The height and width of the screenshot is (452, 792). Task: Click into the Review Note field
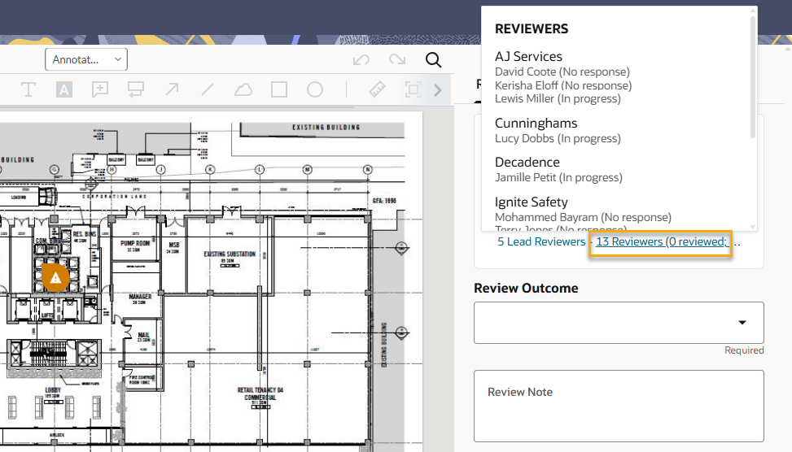pyautogui.click(x=619, y=406)
